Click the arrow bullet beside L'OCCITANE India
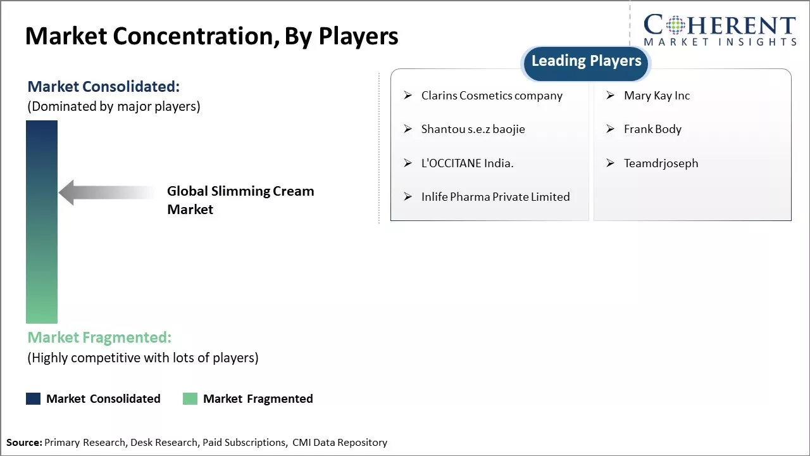810x456 pixels. [408, 163]
